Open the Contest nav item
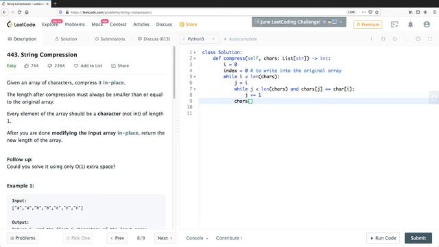 [x=118, y=25]
